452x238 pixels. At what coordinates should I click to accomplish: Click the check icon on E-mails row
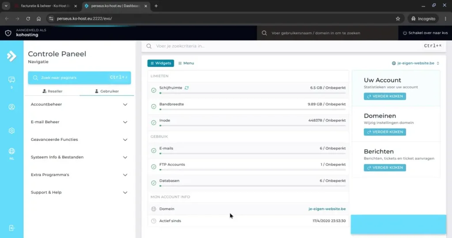point(154,150)
